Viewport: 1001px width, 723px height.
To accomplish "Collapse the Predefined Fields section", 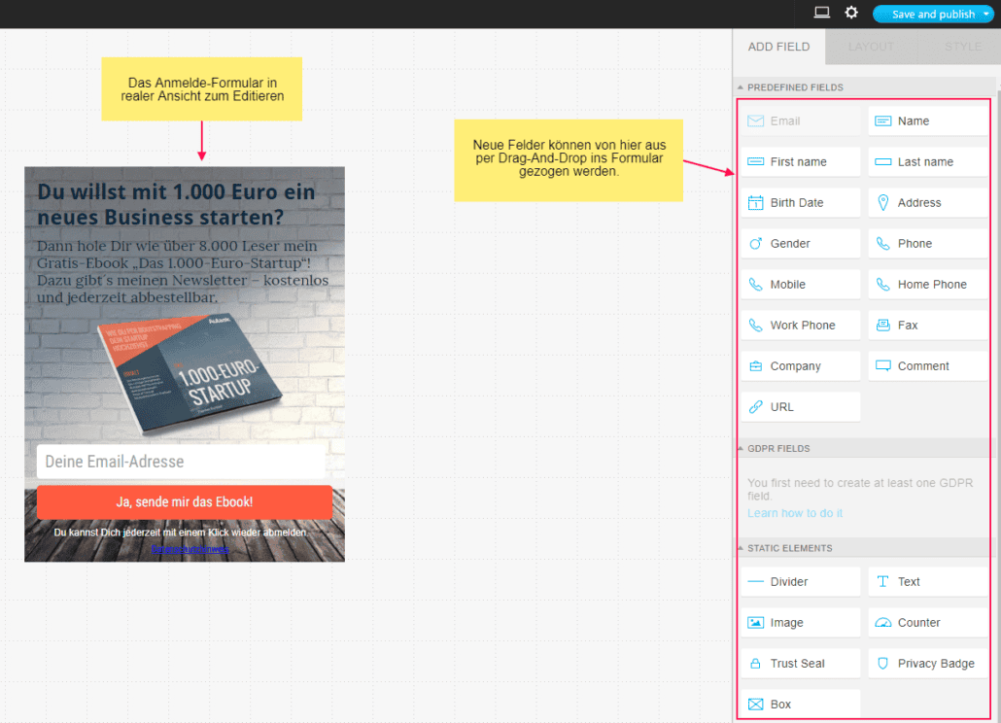I will (740, 87).
